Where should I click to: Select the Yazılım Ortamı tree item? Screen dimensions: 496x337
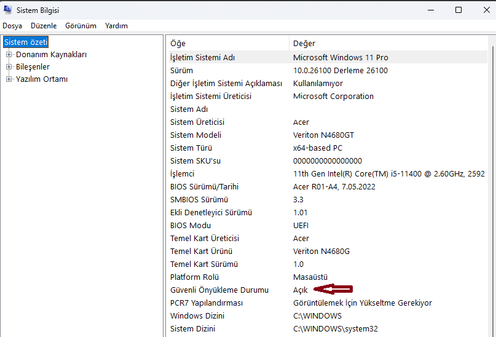tap(42, 79)
